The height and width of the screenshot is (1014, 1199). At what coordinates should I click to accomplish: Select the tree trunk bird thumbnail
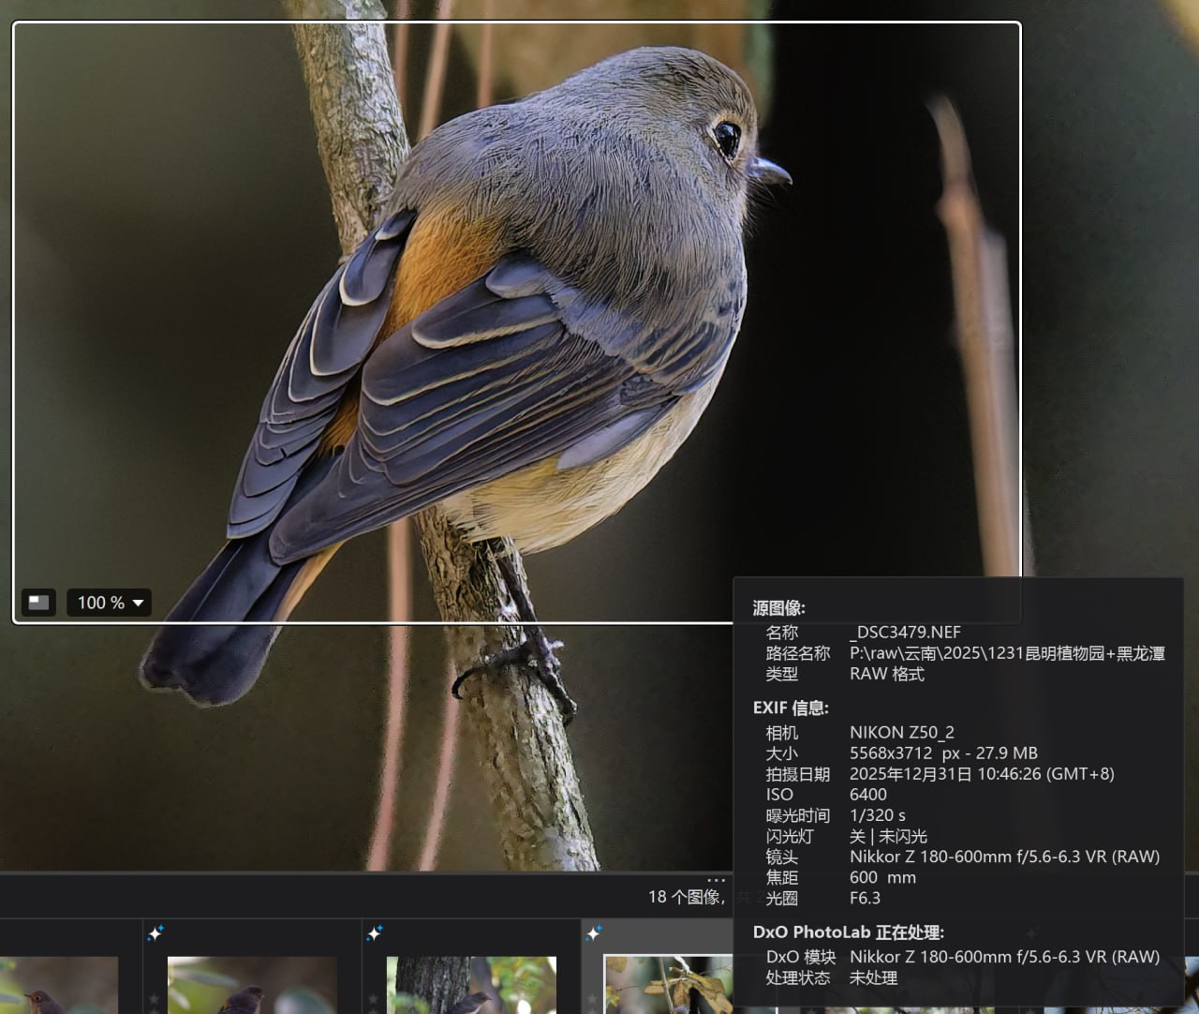[x=470, y=986]
